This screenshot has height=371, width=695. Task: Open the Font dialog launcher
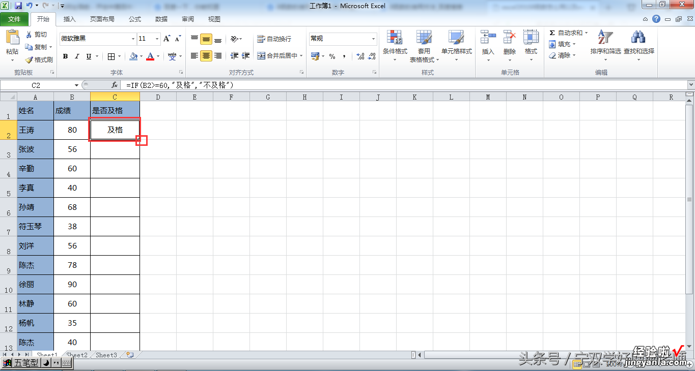(180, 73)
